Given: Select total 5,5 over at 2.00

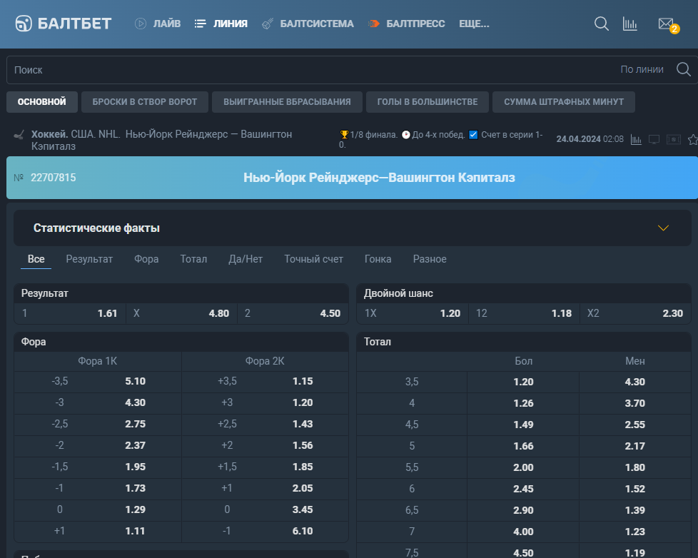Looking at the screenshot, I should [523, 467].
